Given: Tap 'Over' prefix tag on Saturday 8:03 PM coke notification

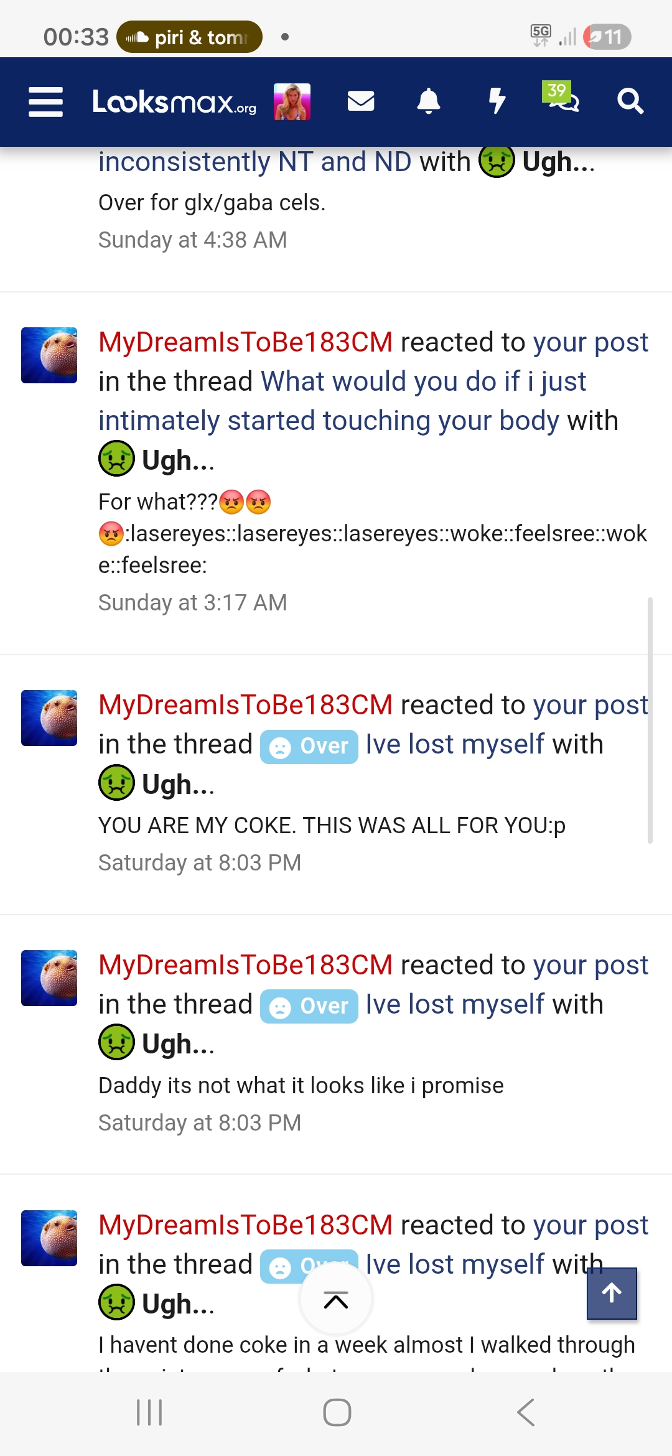Looking at the screenshot, I should (309, 746).
